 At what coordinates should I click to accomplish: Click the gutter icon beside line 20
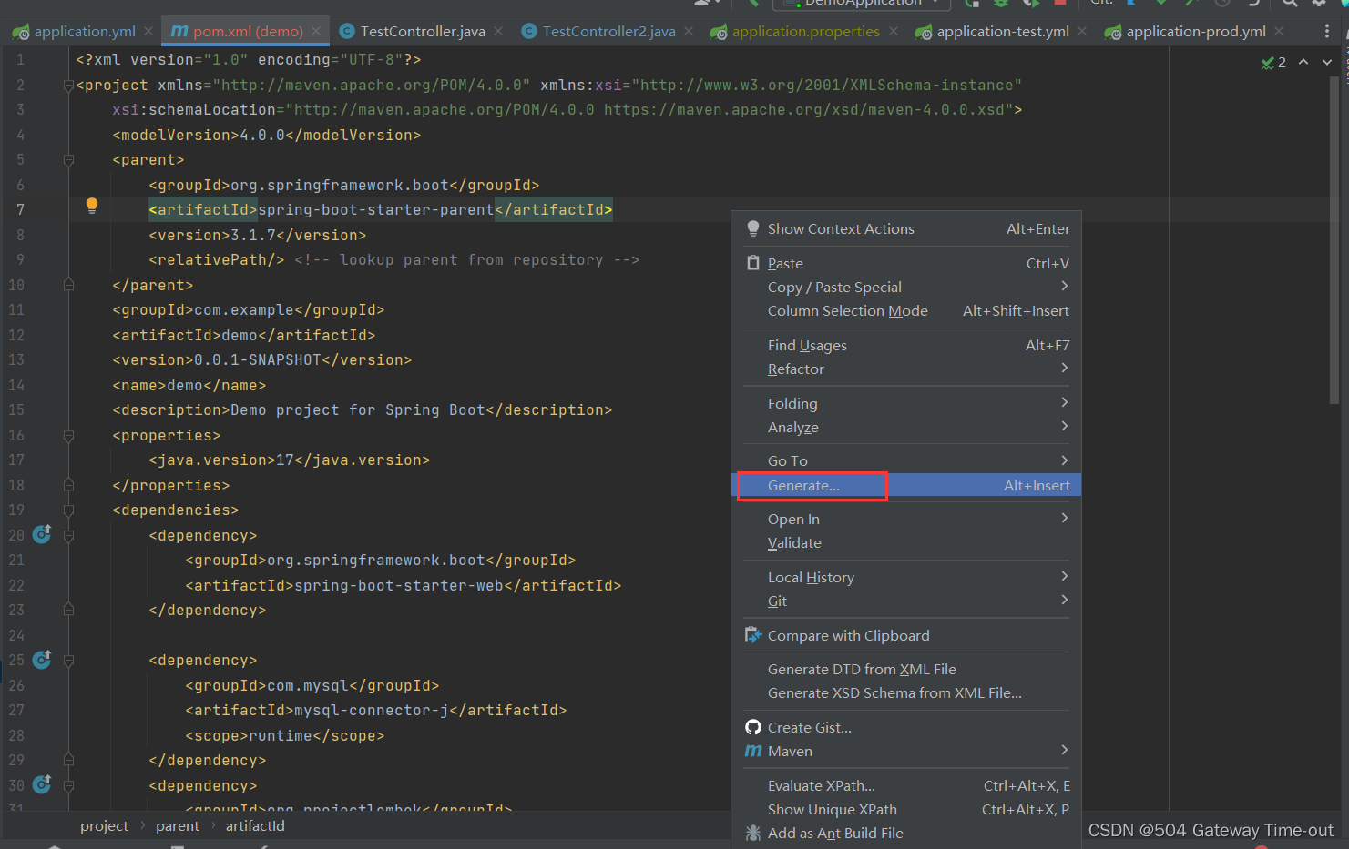(x=42, y=534)
